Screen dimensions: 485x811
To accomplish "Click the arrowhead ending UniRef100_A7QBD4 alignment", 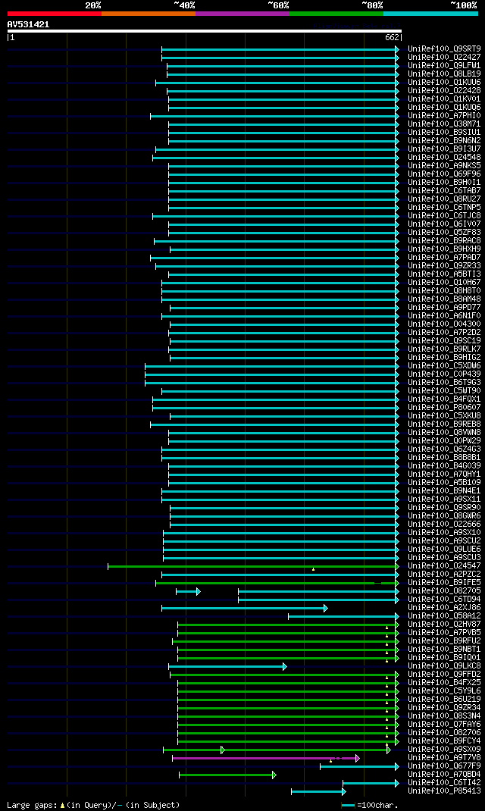I will coord(274,775).
